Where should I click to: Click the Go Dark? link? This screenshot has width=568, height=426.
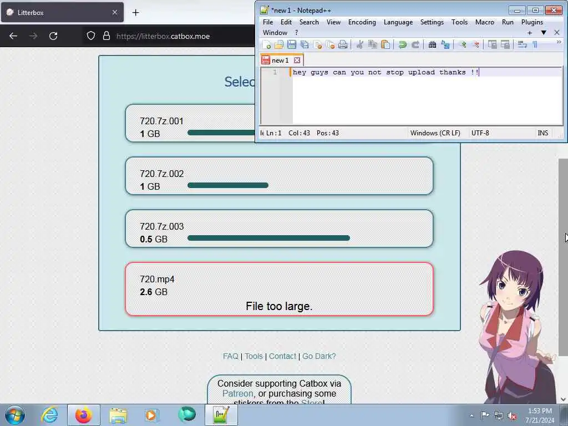tap(319, 356)
